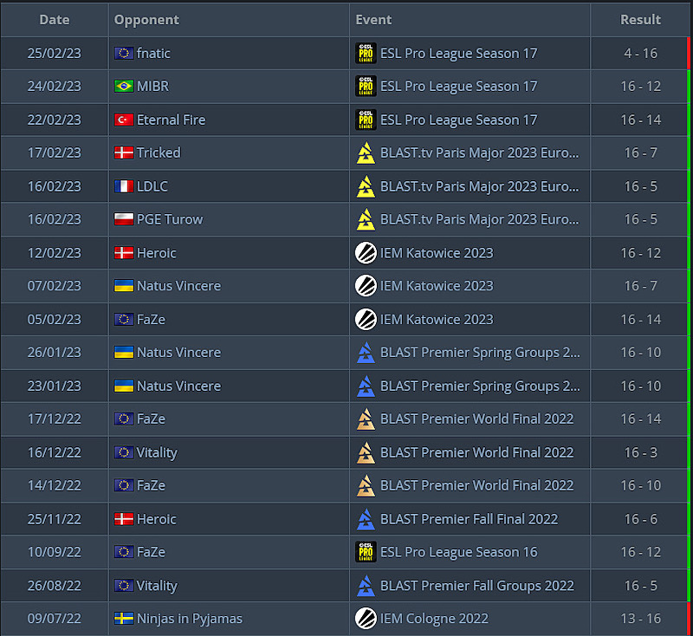The image size is (693, 636).
Task: Click the Turkey flag beside Eternal Fire
Action: tap(124, 120)
